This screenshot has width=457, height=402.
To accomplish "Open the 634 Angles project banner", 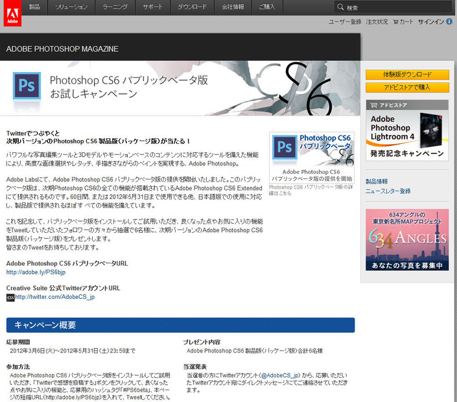I will click(407, 240).
